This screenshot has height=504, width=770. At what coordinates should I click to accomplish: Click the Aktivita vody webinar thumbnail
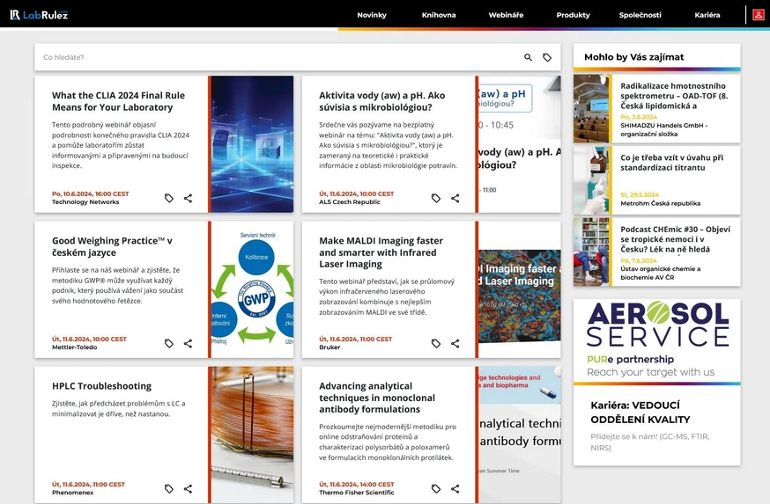(520, 144)
